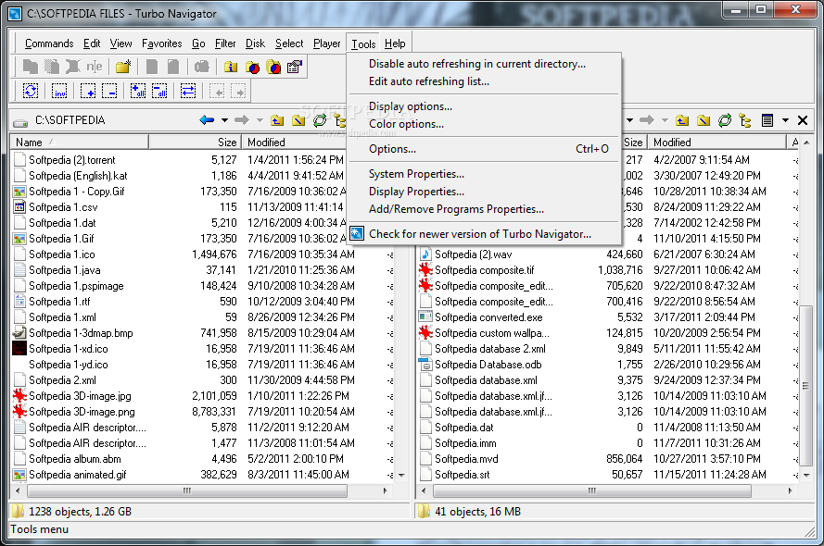Open 'Options...' Ctrl+O entry
The height and width of the screenshot is (546, 824).
tap(484, 149)
